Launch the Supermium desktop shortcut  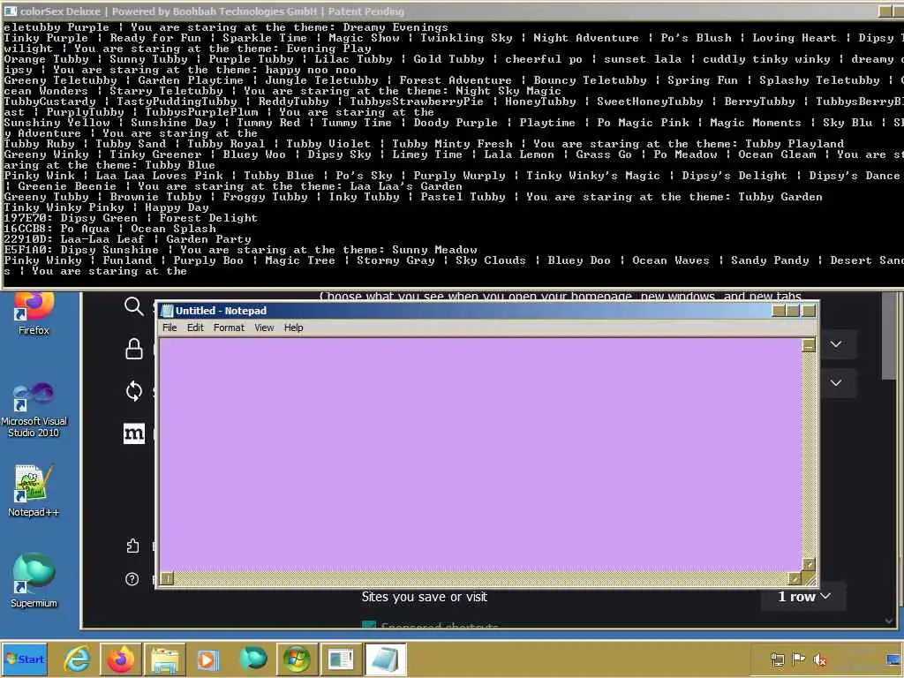pyautogui.click(x=34, y=581)
